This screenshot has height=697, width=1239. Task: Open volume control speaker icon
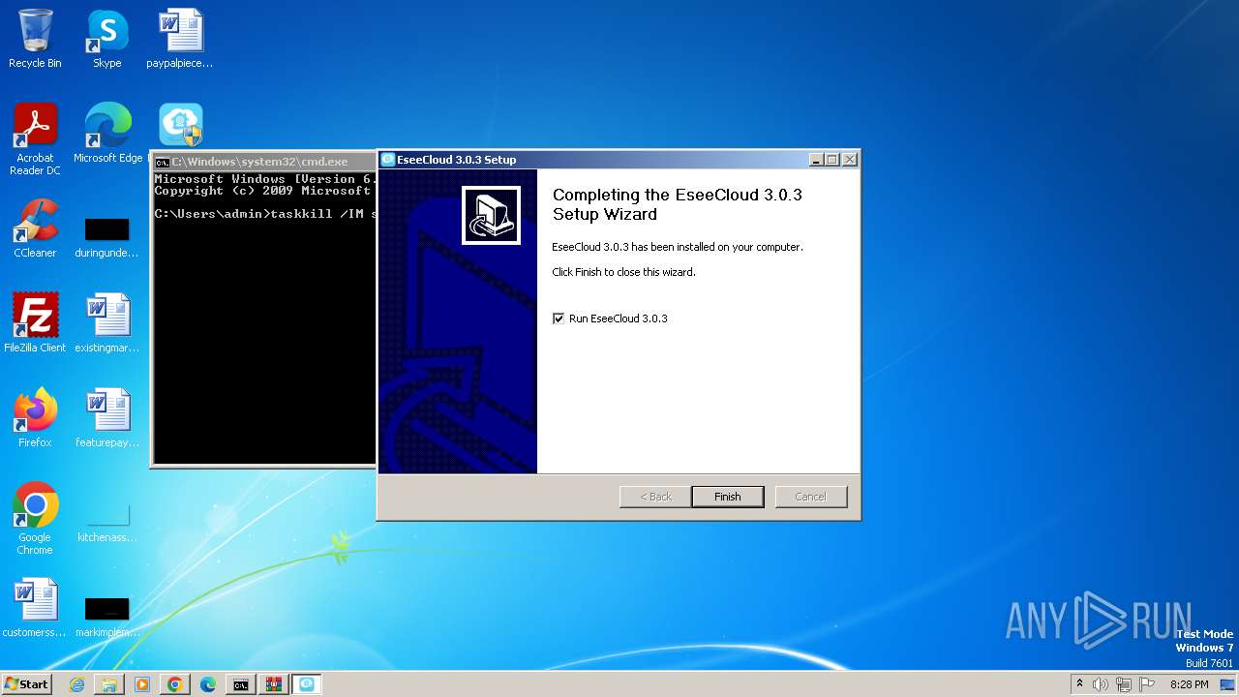pyautogui.click(x=1101, y=684)
